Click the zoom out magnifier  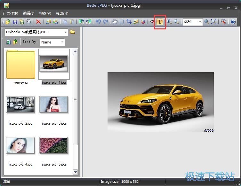176,22
